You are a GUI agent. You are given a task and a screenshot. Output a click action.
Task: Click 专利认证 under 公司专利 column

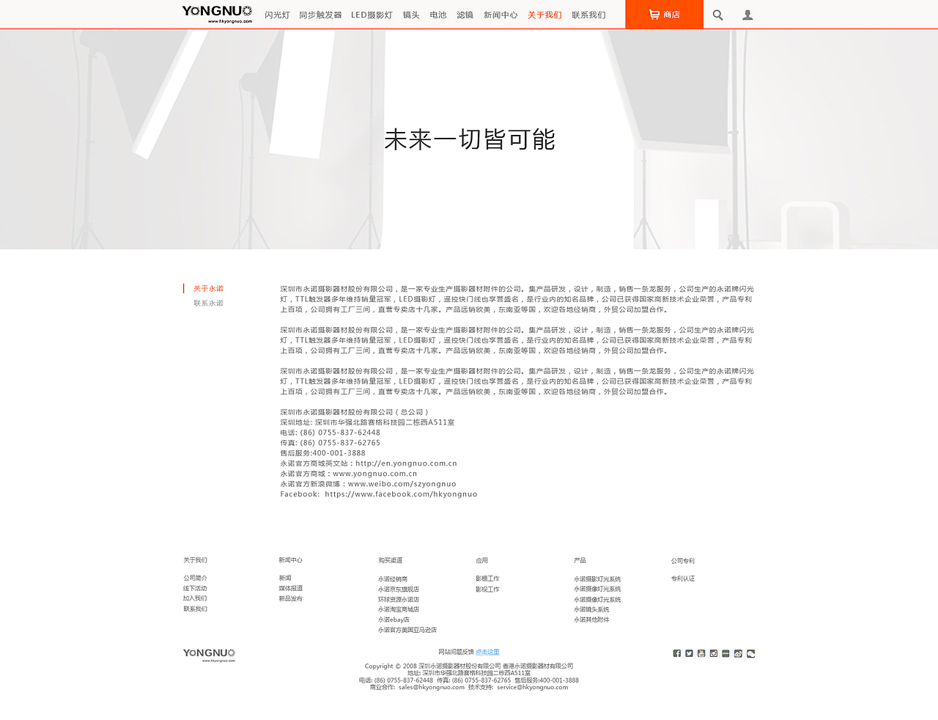(683, 578)
